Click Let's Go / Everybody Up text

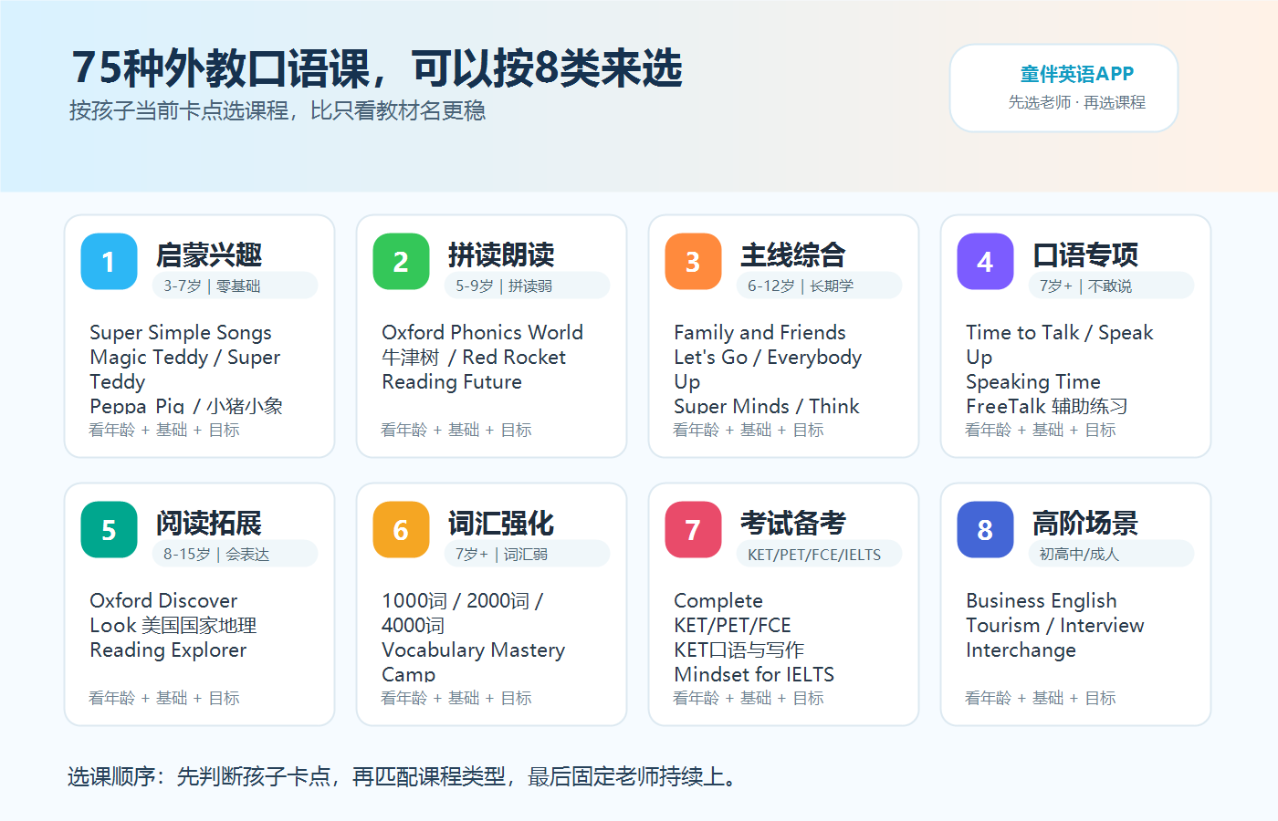point(768,369)
